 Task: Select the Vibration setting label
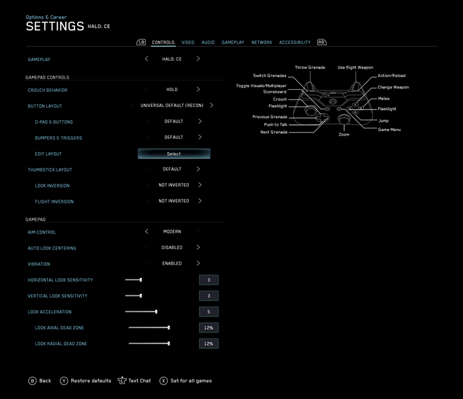click(x=39, y=264)
